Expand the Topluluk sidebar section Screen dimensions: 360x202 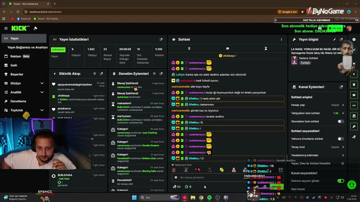42,110
